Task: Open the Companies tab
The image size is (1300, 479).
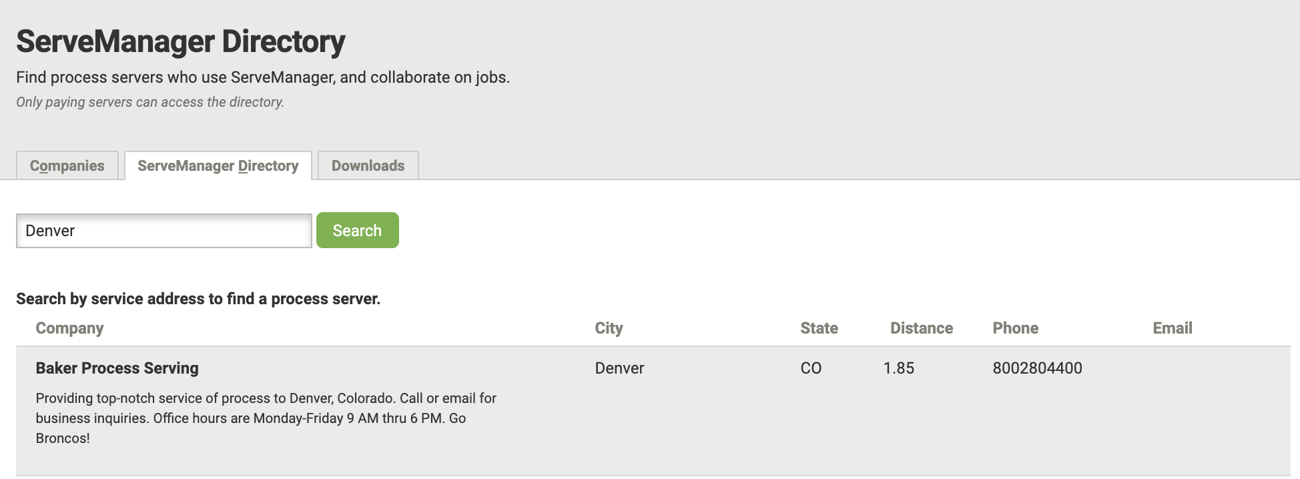Action: [67, 165]
